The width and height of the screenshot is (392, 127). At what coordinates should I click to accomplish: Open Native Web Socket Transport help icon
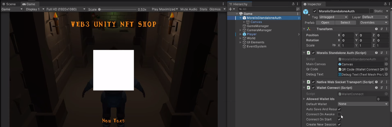pos(376,82)
